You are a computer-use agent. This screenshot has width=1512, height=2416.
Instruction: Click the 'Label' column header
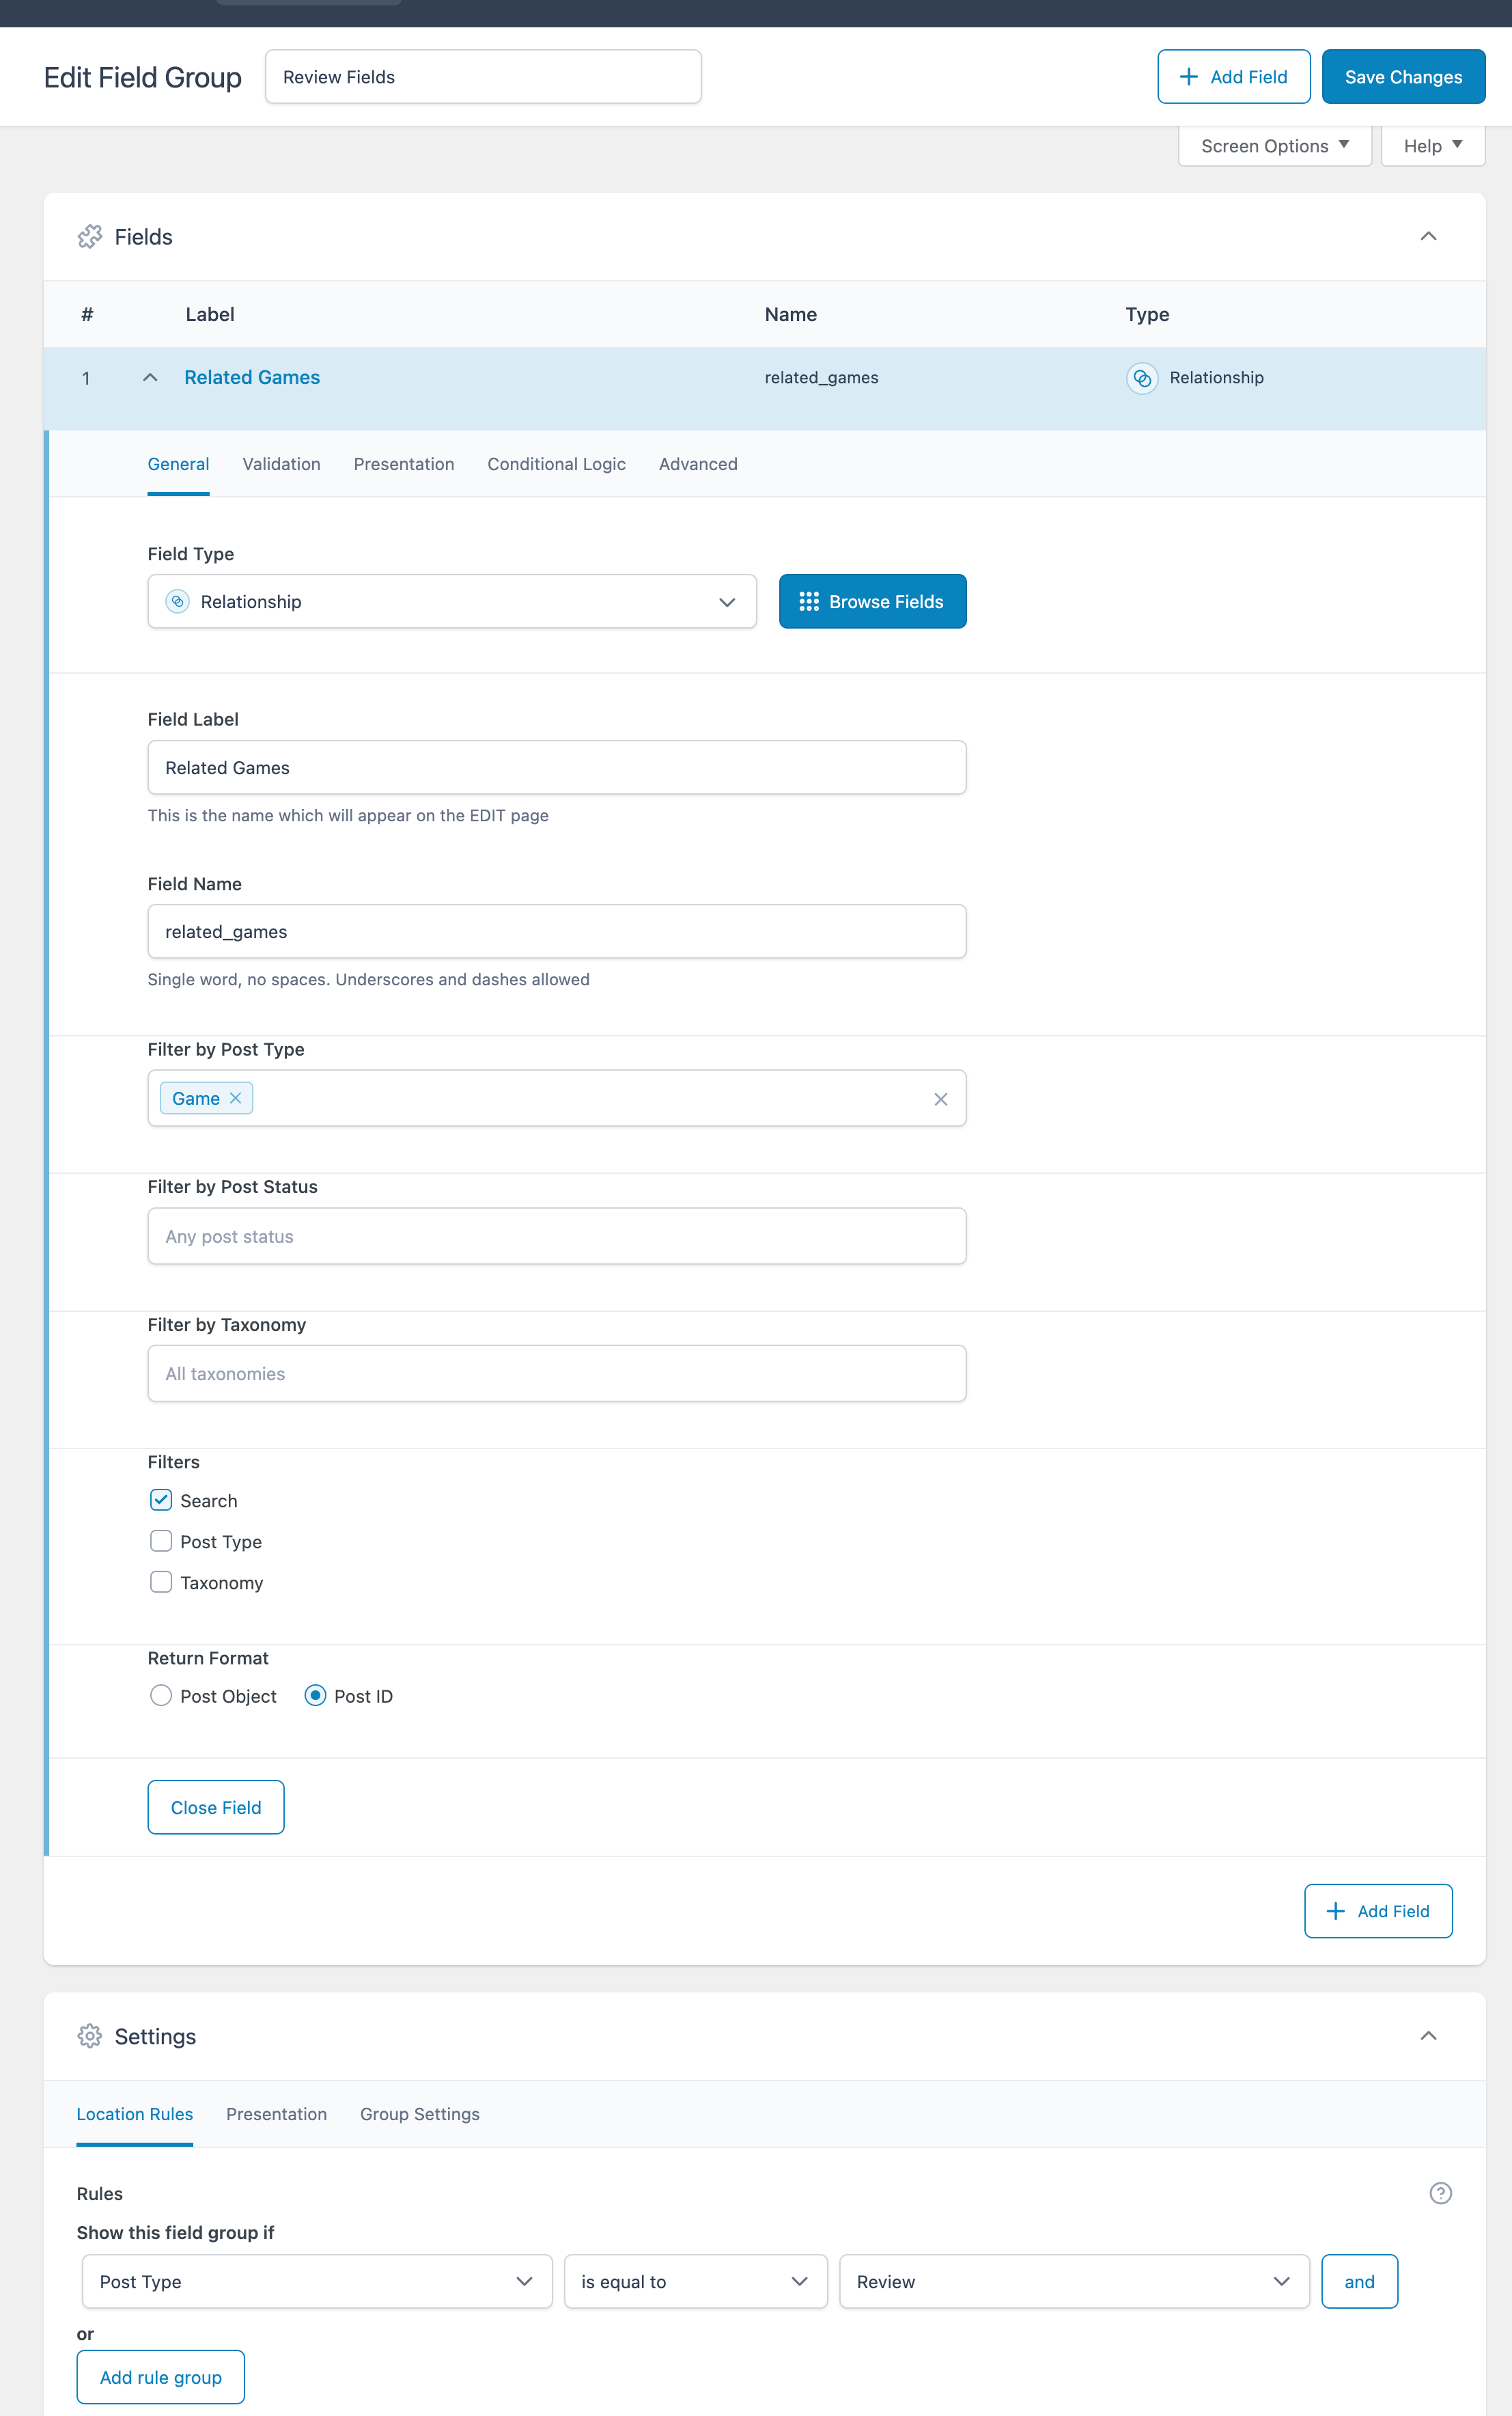[x=210, y=314]
